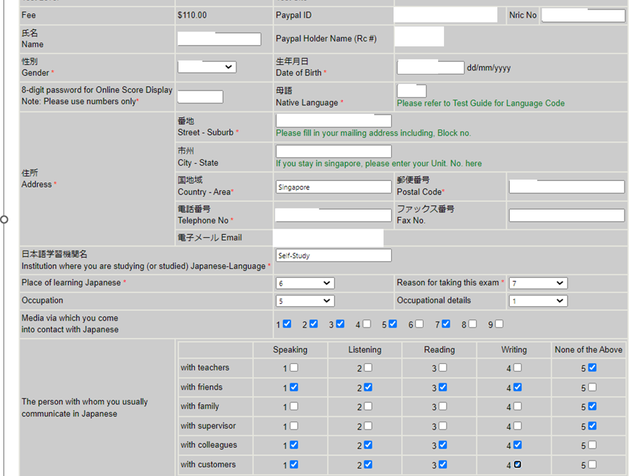This screenshot has width=634, height=476.
Task: Click the Date of Birth field
Action: [430, 68]
